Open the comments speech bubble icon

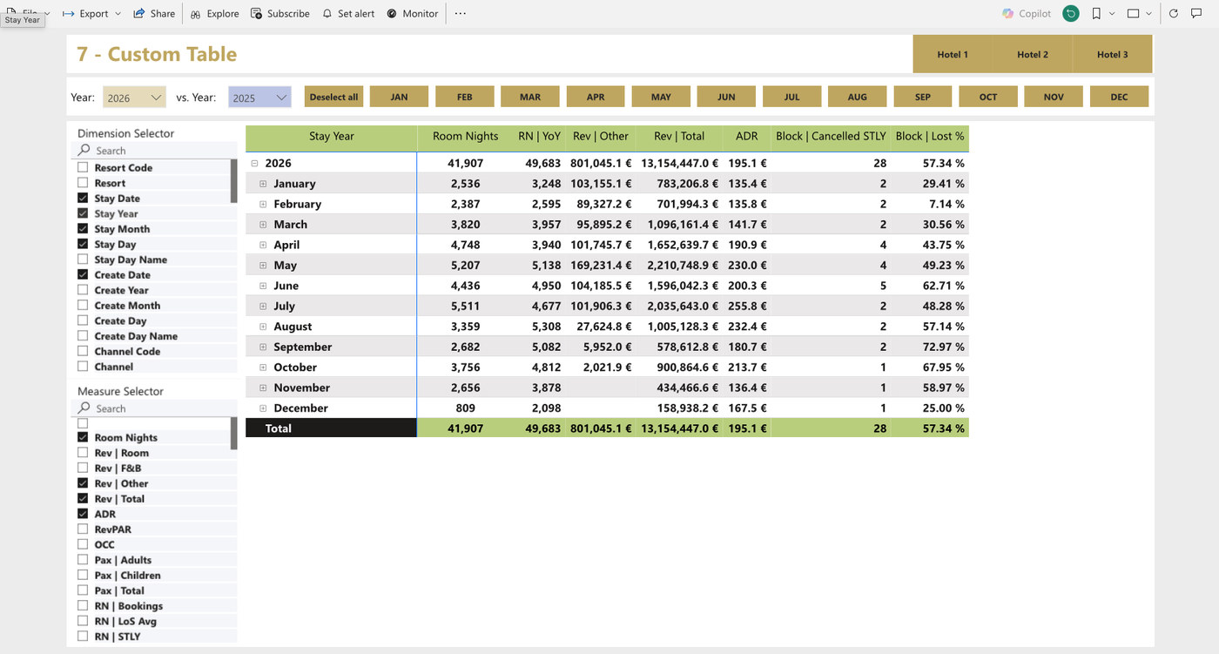click(x=1196, y=14)
